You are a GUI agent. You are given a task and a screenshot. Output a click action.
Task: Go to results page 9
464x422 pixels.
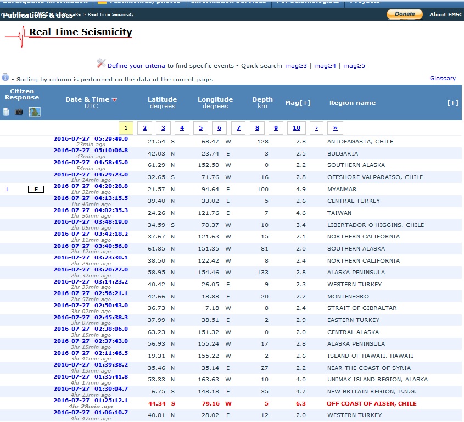276,128
